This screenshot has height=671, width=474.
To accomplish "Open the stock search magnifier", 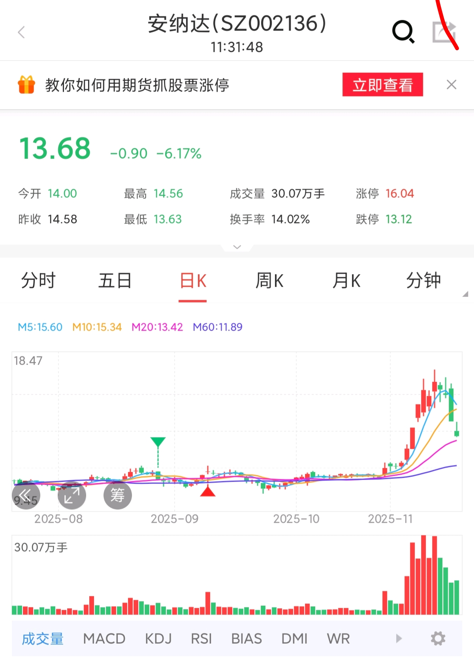I will (x=403, y=32).
